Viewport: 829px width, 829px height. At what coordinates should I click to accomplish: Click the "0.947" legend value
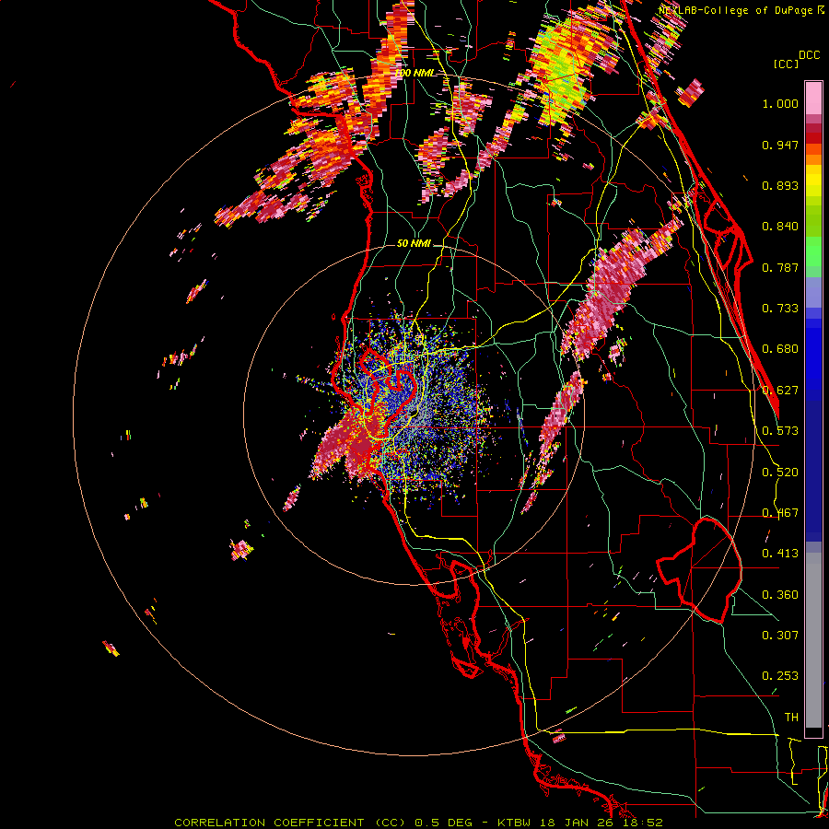pyautogui.click(x=780, y=145)
